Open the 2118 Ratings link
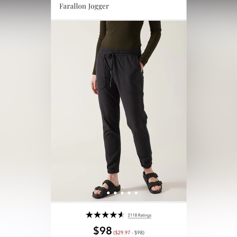 139,215
